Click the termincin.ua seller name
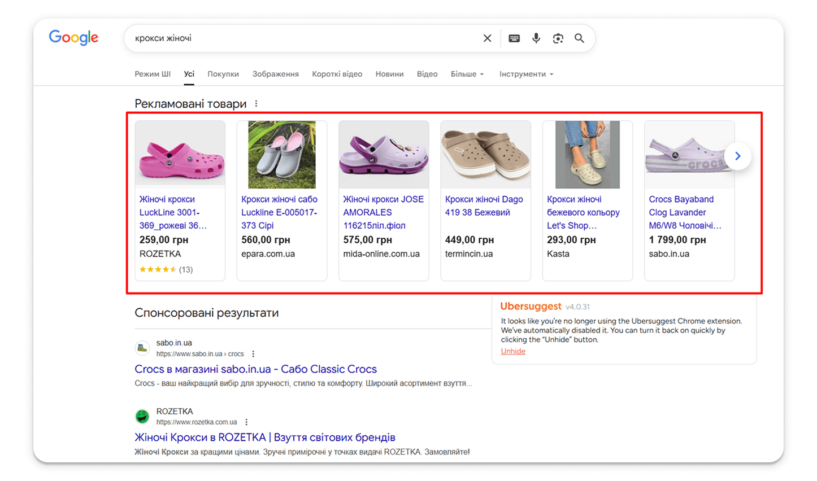The image size is (817, 481). pyautogui.click(x=469, y=254)
